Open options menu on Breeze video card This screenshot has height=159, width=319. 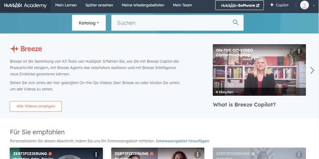(x=299, y=51)
